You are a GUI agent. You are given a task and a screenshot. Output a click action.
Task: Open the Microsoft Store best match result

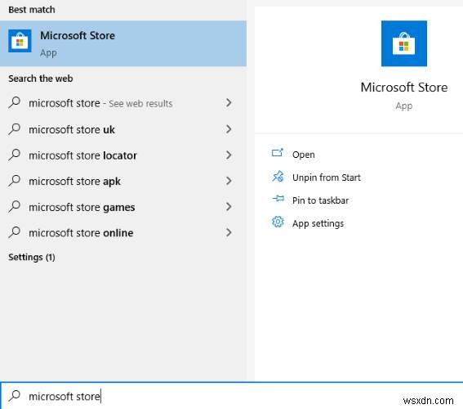(123, 43)
